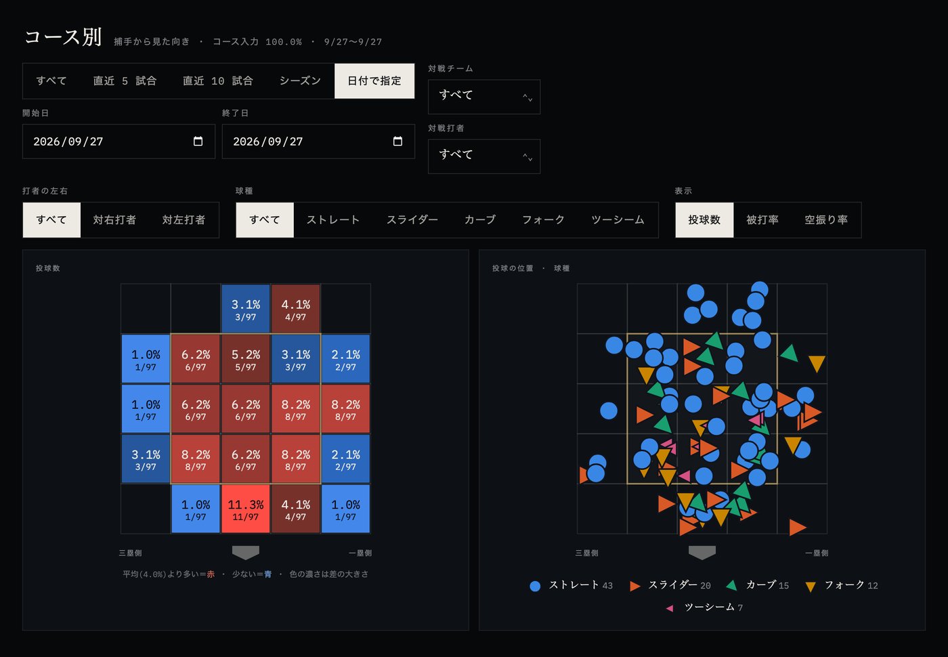
Task: Filter pitch type to フォーク
Action: [543, 220]
